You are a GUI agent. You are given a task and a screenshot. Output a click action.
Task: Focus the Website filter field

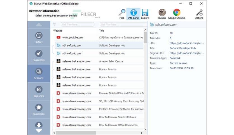[x=78, y=24]
